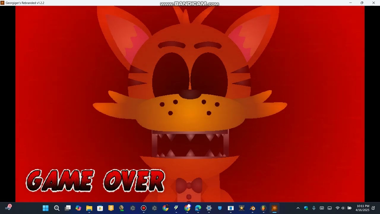Screen dimensions: 380x214
Task: Open the Baldi character app icon
Action: coord(122,208)
